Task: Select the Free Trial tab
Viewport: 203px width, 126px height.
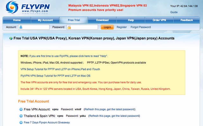Action: coord(74,20)
